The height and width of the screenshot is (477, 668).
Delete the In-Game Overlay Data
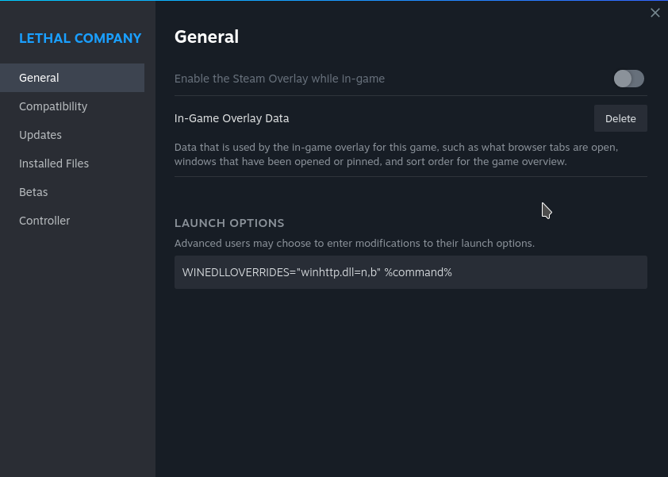pos(620,118)
